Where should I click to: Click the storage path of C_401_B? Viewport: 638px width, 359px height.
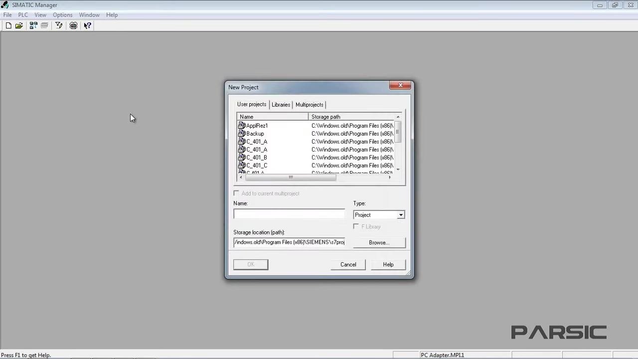(x=352, y=158)
